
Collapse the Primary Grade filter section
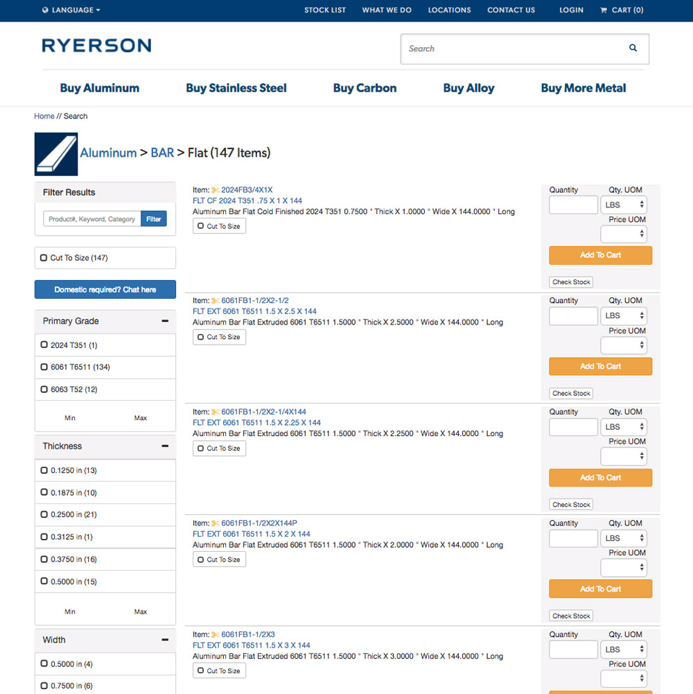pyautogui.click(x=165, y=321)
